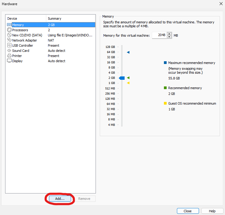Viewport: 225px width, 215px height.
Task: Click the yellow guest OS minimum marker
Action: pos(128,83)
